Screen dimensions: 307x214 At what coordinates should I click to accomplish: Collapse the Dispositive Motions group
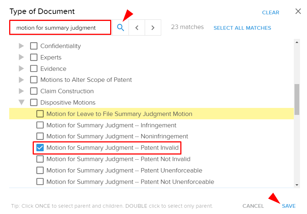(21, 102)
